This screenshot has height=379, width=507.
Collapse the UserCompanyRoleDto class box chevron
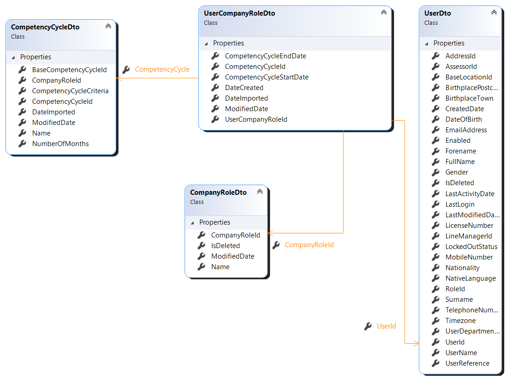pyautogui.click(x=384, y=12)
